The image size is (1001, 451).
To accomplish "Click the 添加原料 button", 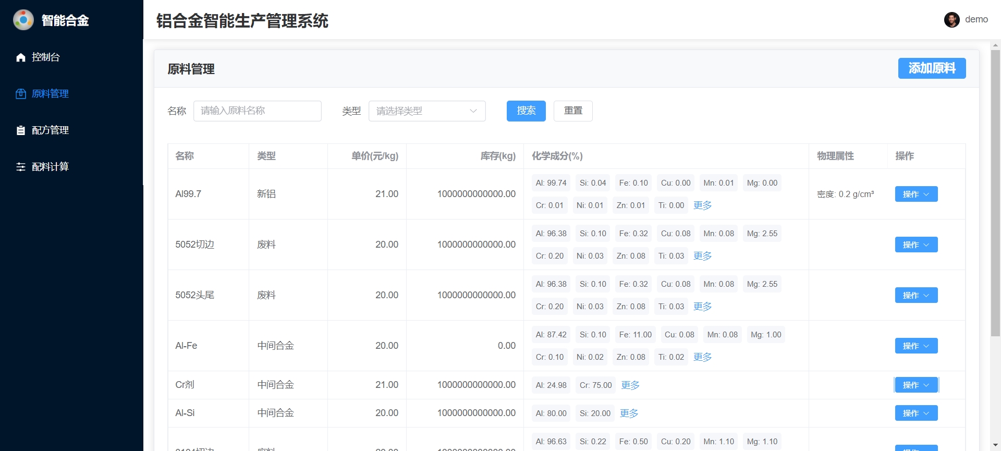I will click(932, 68).
